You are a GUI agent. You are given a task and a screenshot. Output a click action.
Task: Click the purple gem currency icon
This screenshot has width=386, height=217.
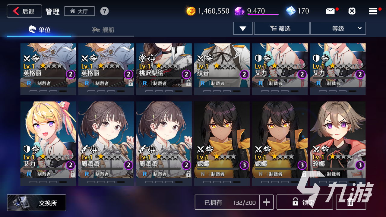(x=240, y=11)
